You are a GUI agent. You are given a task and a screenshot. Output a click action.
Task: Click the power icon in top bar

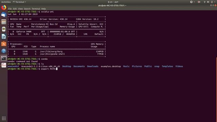212,2
